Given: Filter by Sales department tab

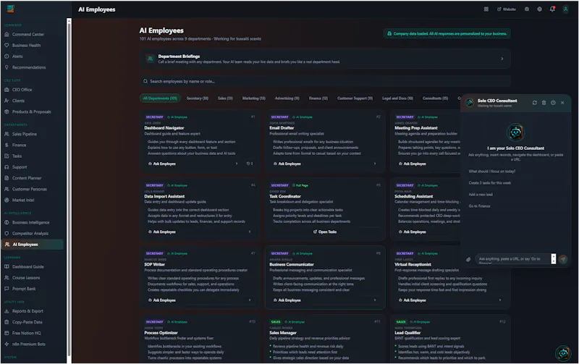Looking at the screenshot, I should click(x=225, y=98).
